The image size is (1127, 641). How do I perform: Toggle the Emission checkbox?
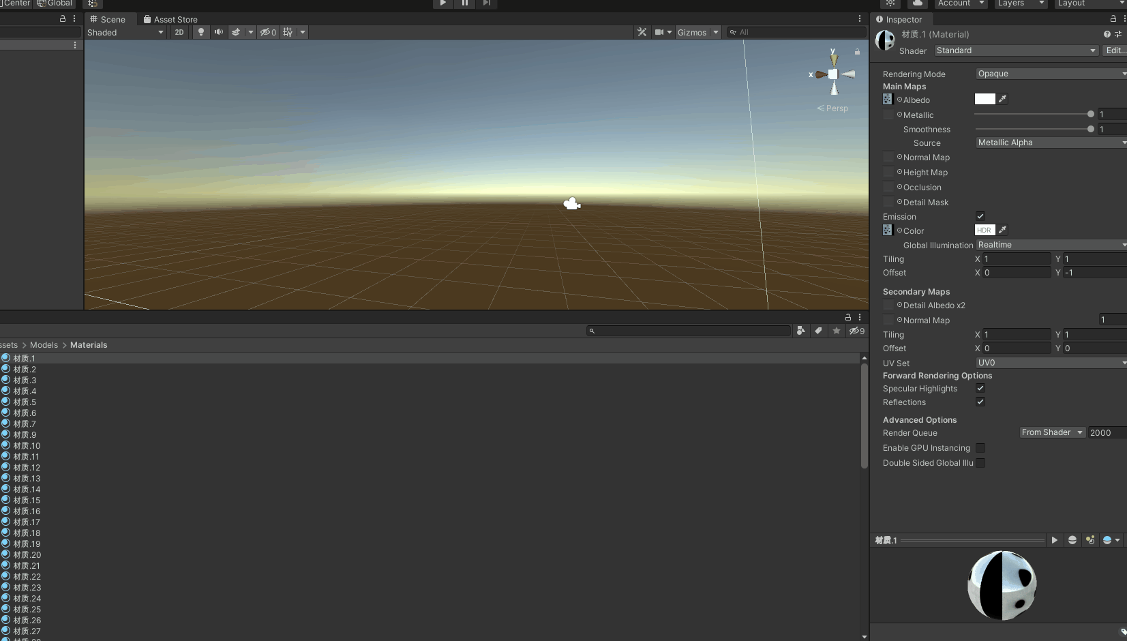pyautogui.click(x=980, y=216)
